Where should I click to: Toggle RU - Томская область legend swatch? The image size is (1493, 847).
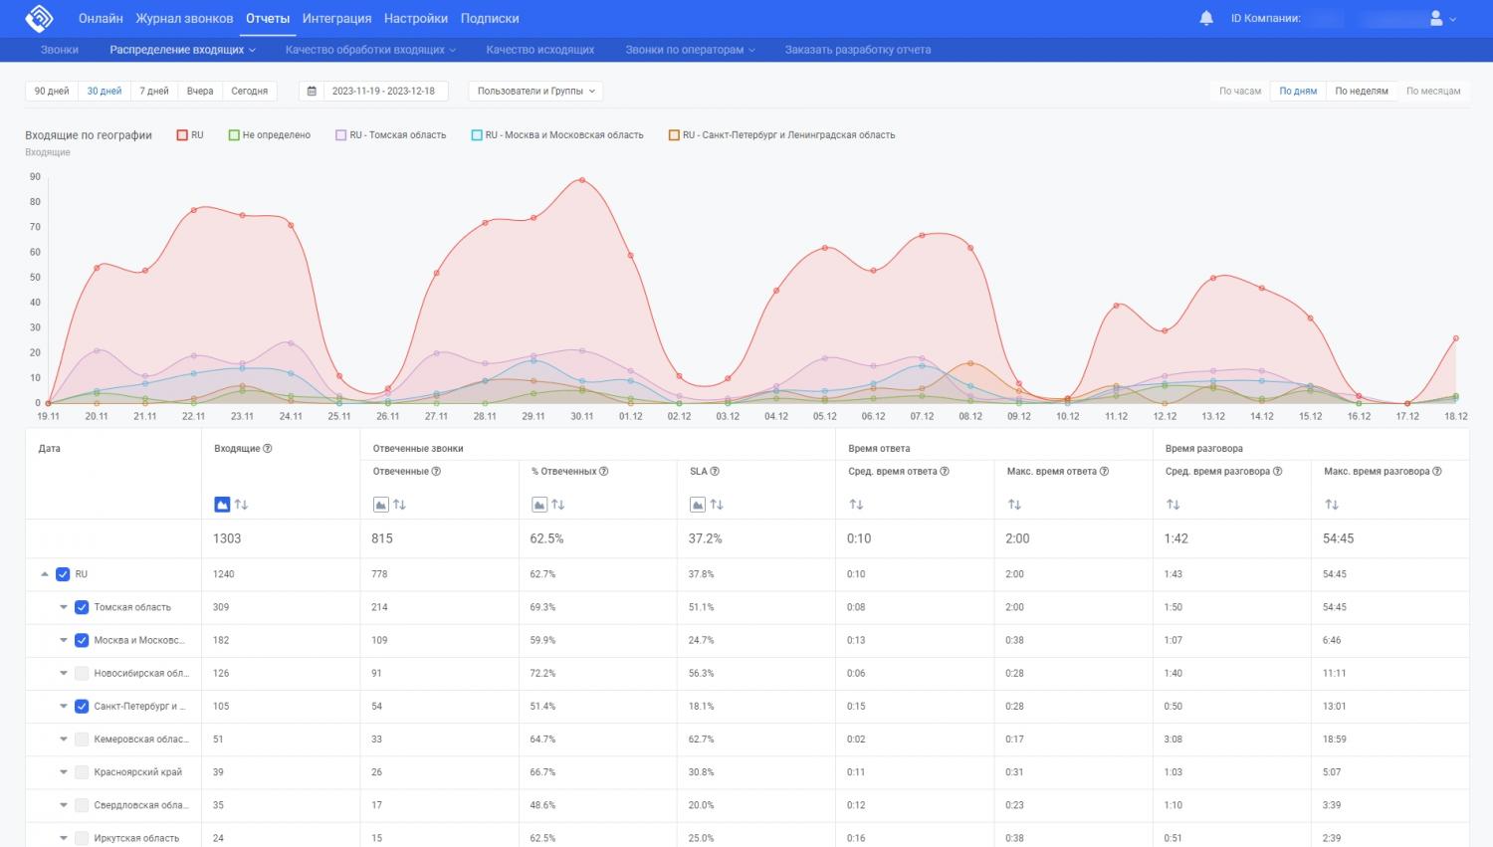click(x=340, y=135)
